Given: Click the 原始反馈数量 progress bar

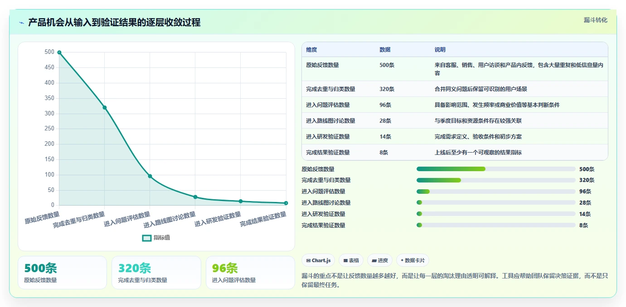Looking at the screenshot, I should click(496, 169).
